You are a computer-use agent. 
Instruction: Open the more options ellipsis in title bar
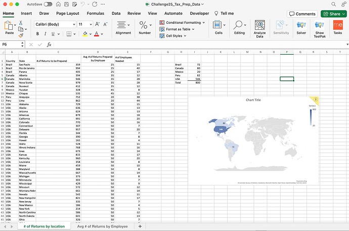click(x=103, y=4)
